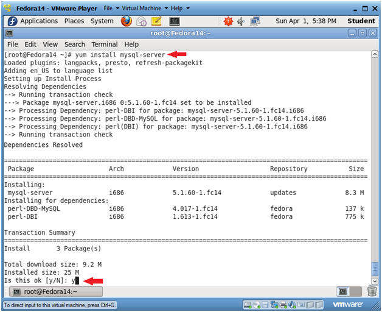382x312 pixels.
Task: Click the red software update alert icon
Action: [x=228, y=21]
